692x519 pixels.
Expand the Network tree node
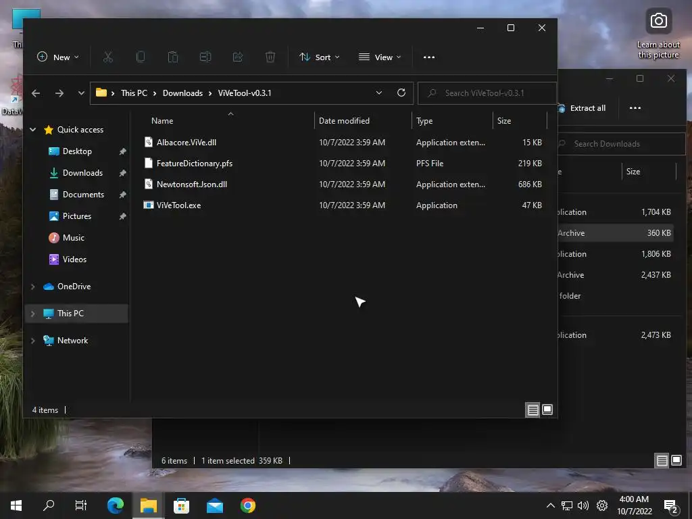[32, 341]
